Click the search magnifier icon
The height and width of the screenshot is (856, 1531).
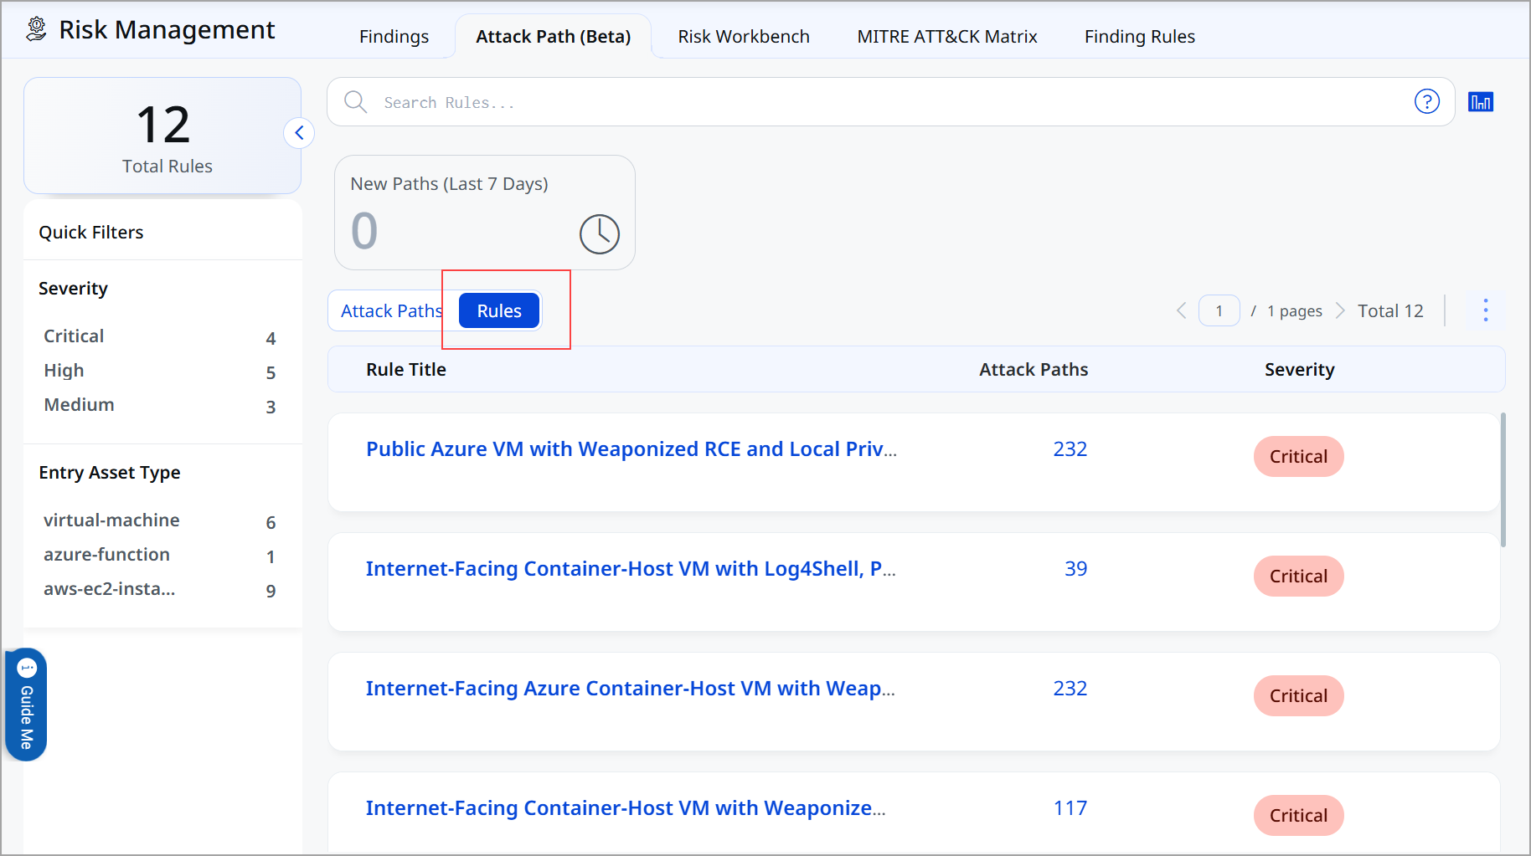[x=356, y=102]
